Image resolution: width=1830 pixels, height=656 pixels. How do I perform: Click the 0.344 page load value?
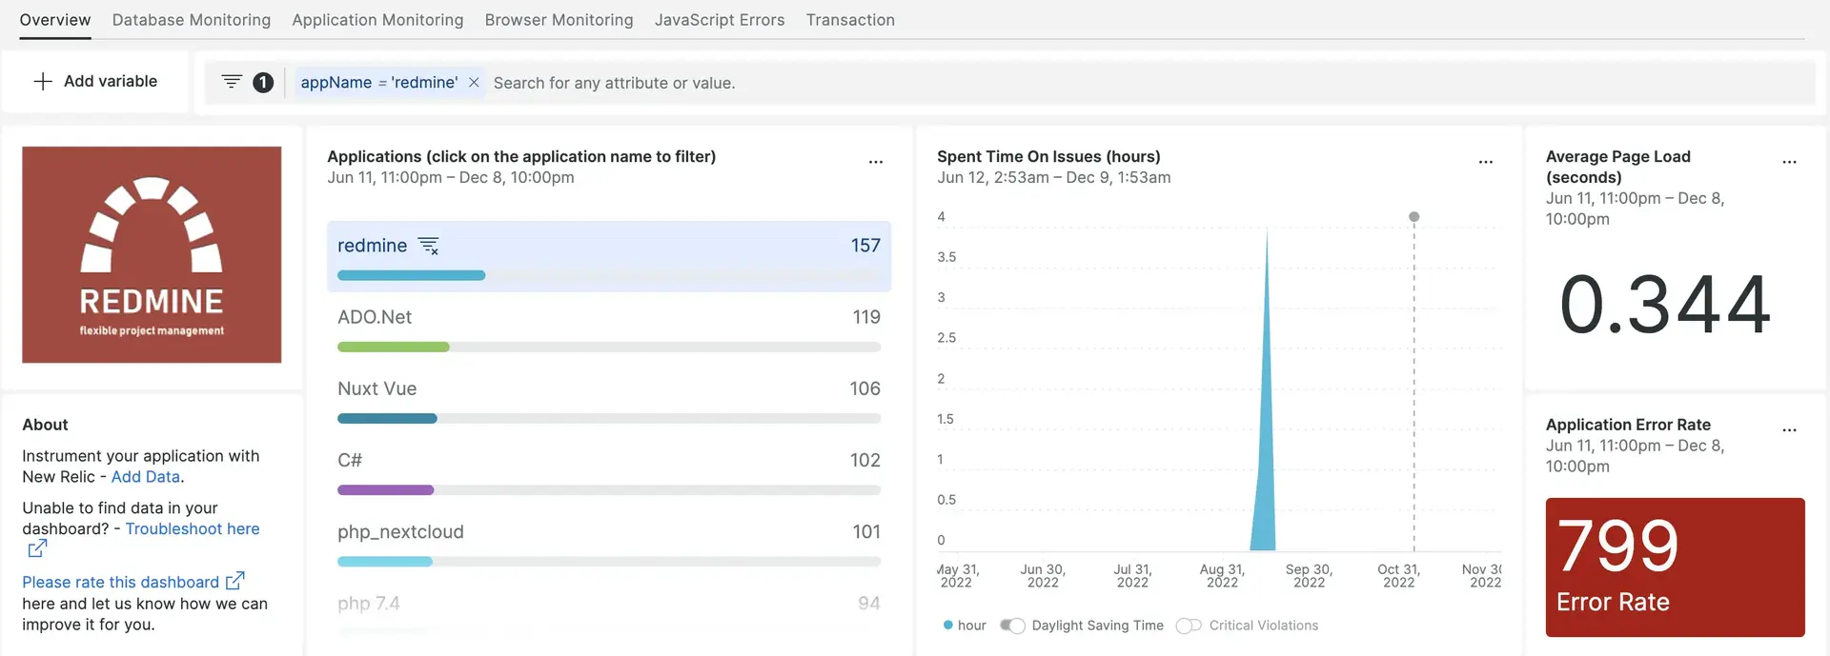tap(1665, 305)
